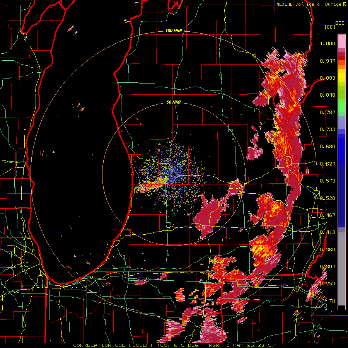
Task: Click the TH label on the scale
Action: pos(332,301)
